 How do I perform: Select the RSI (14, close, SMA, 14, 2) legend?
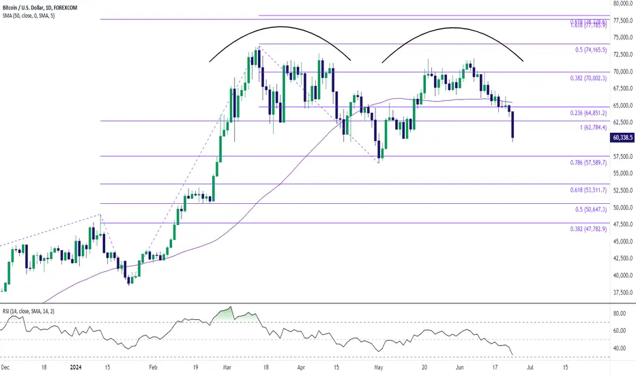(29, 312)
